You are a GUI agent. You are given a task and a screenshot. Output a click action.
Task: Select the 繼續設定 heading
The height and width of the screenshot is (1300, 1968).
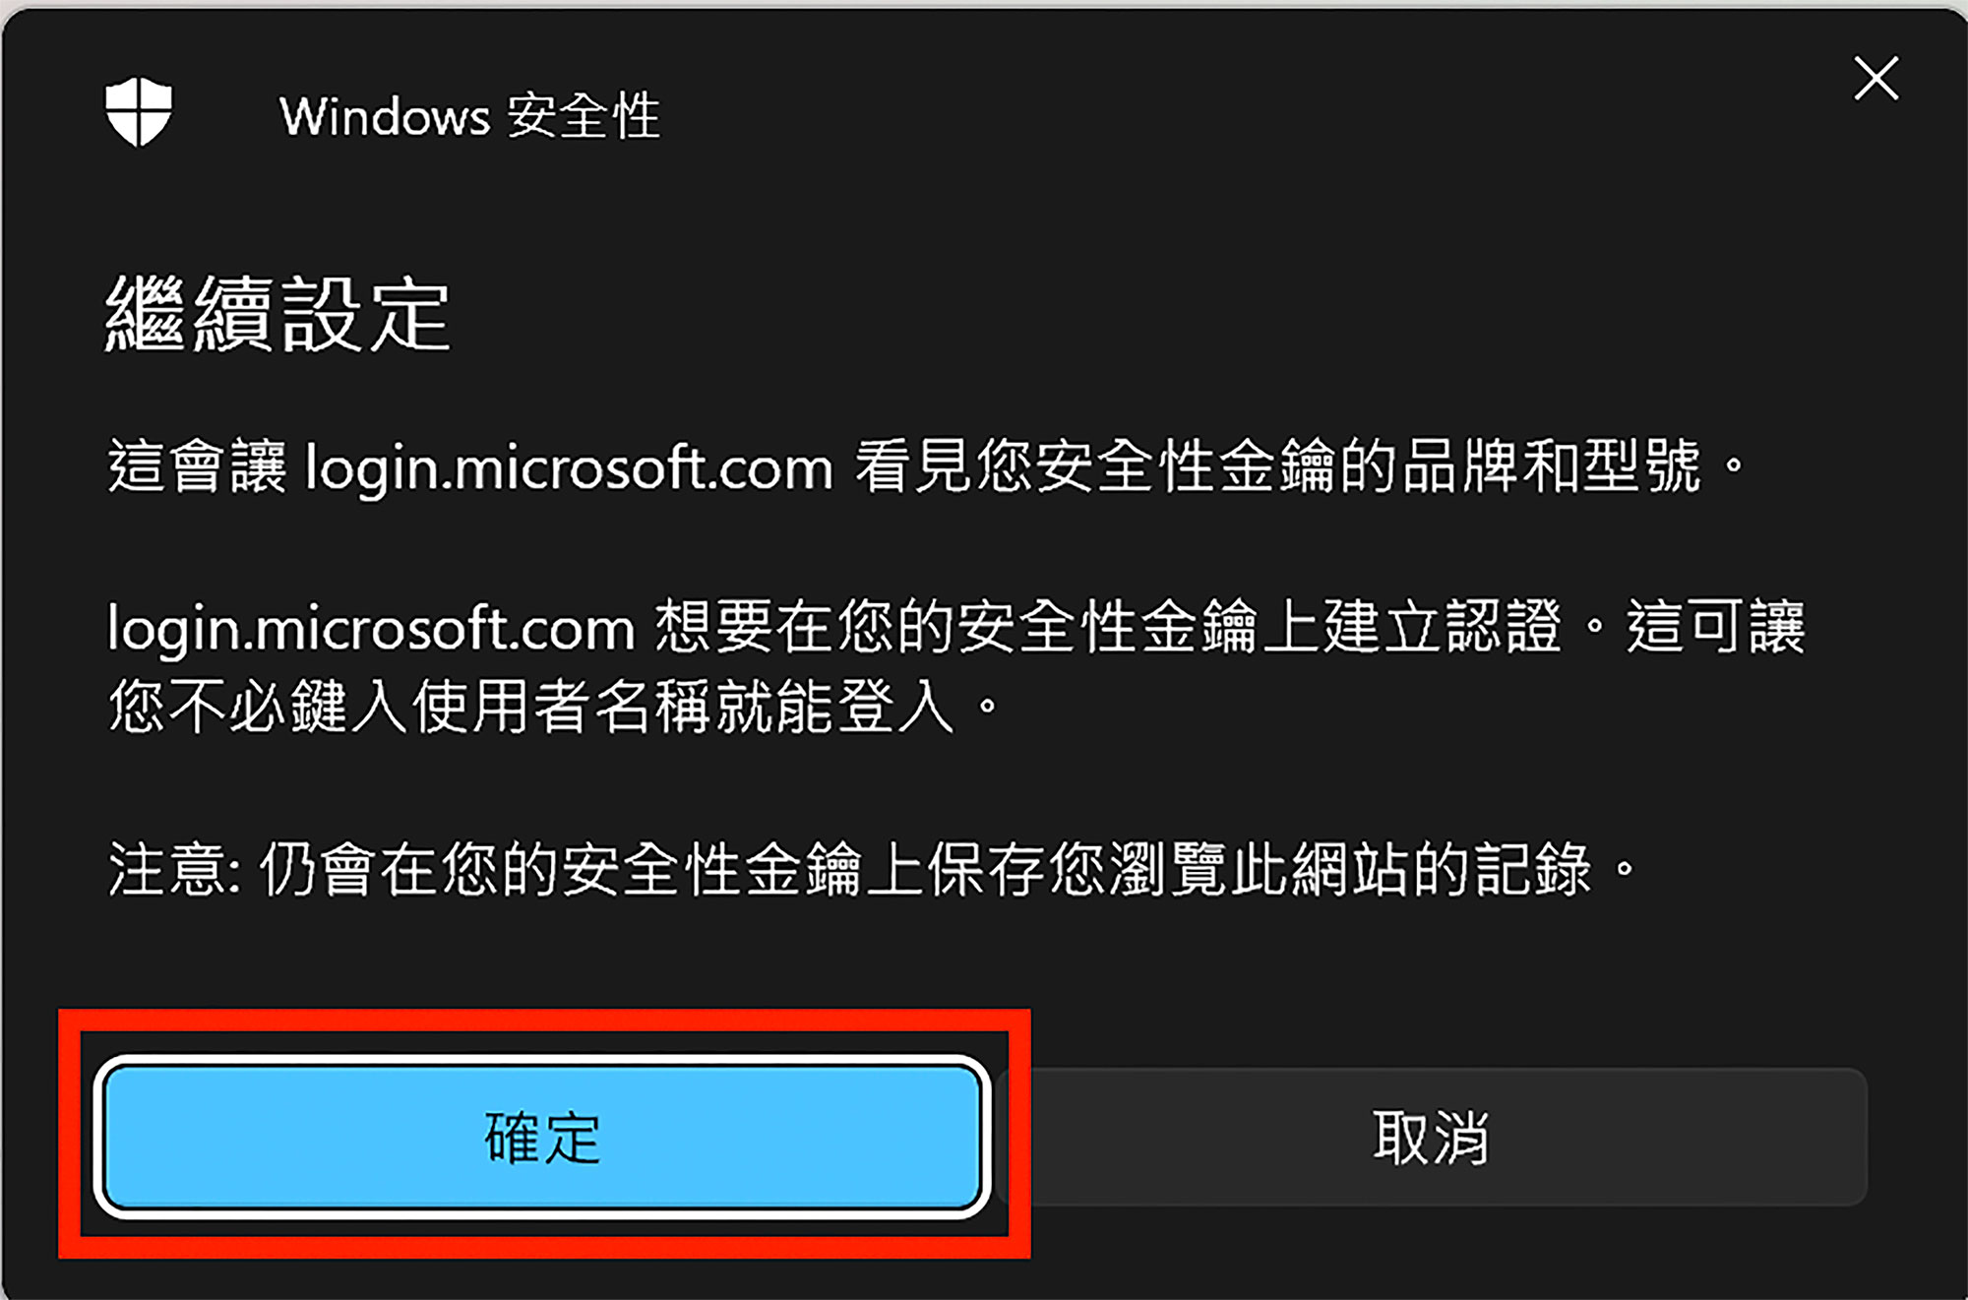(x=278, y=314)
